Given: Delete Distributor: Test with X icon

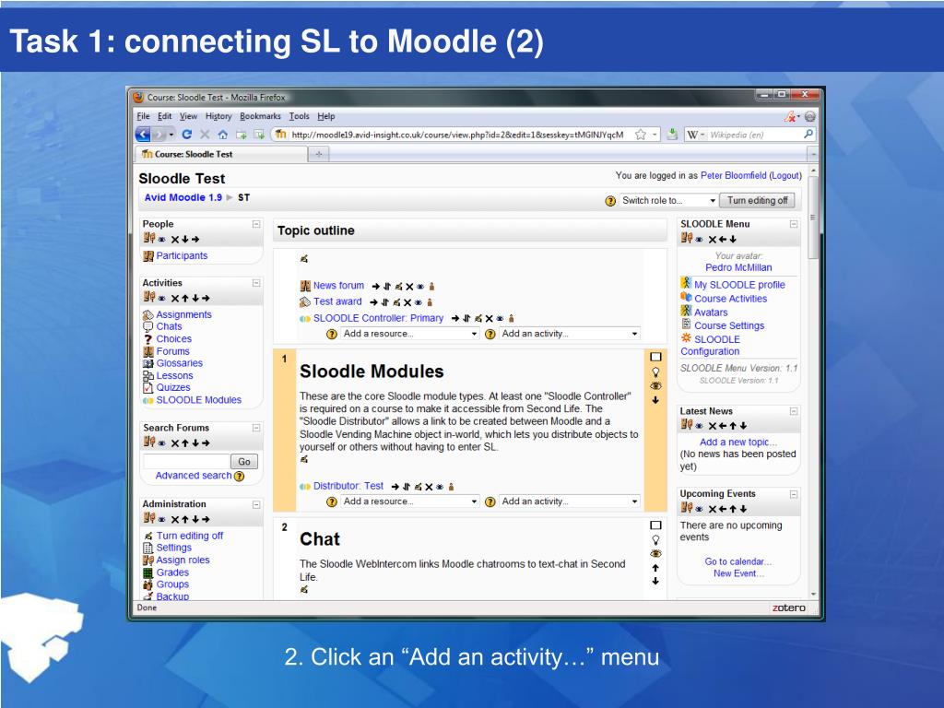Looking at the screenshot, I should (x=429, y=487).
